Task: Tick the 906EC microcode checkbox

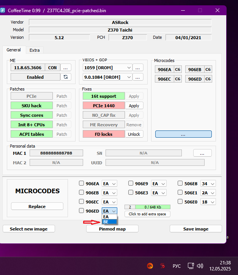Action: [x=81, y=202]
